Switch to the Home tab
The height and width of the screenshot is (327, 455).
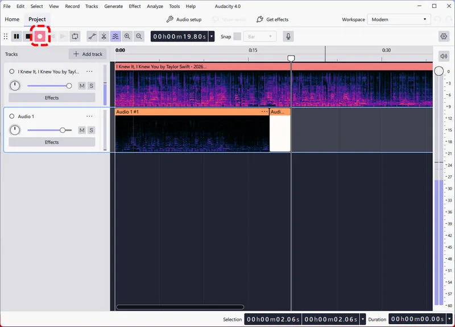[x=12, y=19]
